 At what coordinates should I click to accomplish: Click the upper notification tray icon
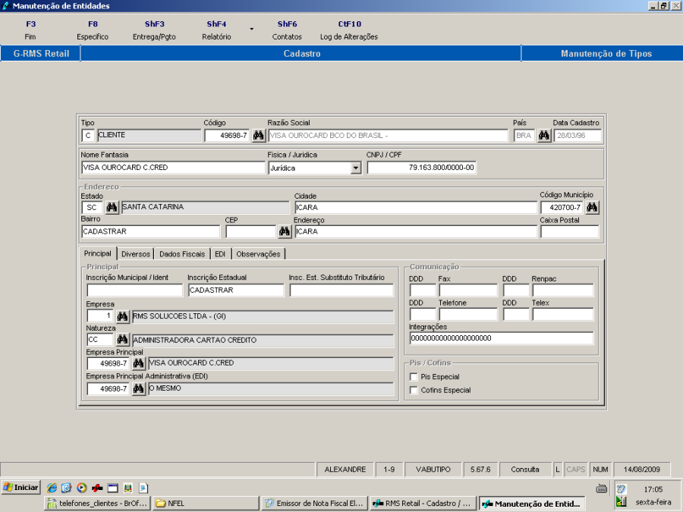pyautogui.click(x=621, y=489)
